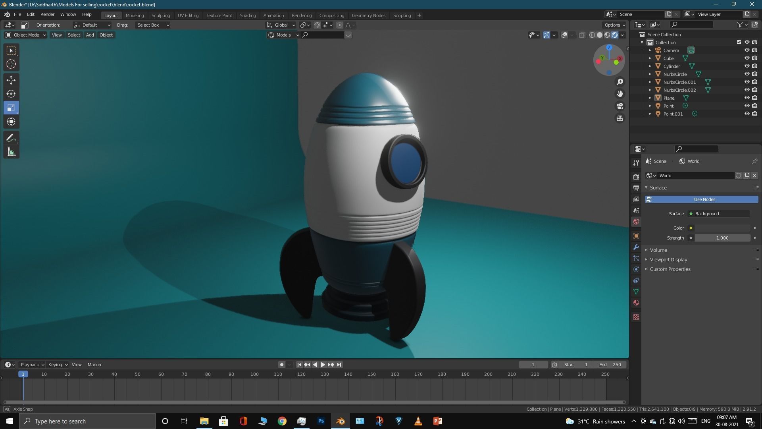Open the Modifier properties tab
This screenshot has height=429, width=762.
636,247
